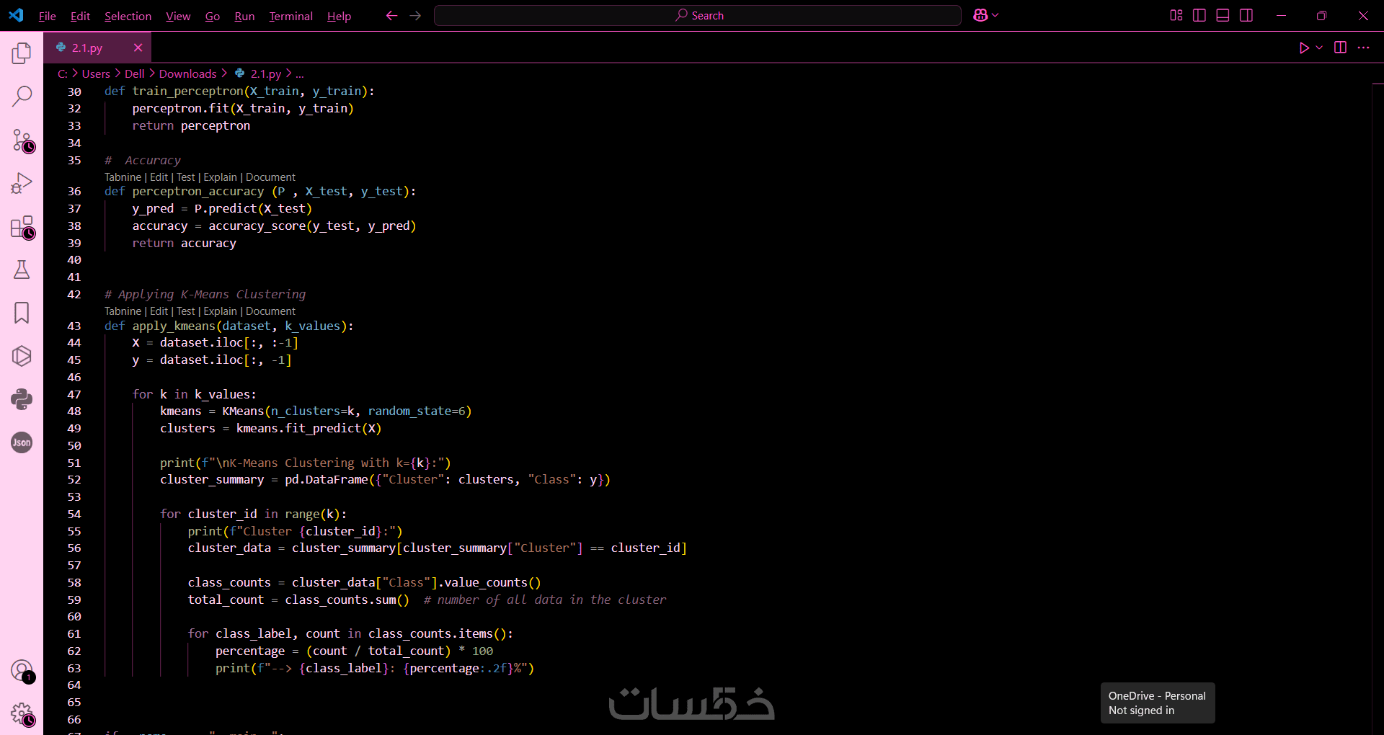Open the hexagon-shaped extension view in activity bar

(x=22, y=356)
